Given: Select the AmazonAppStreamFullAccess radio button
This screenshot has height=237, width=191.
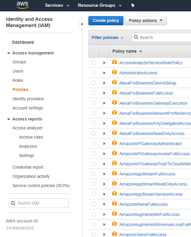Looking at the screenshot, I should (x=94, y=174).
